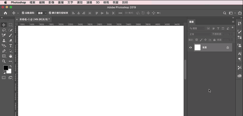Open the tool presets scissors-style panel icon
The height and width of the screenshot is (116, 243).
[x=239, y=67]
